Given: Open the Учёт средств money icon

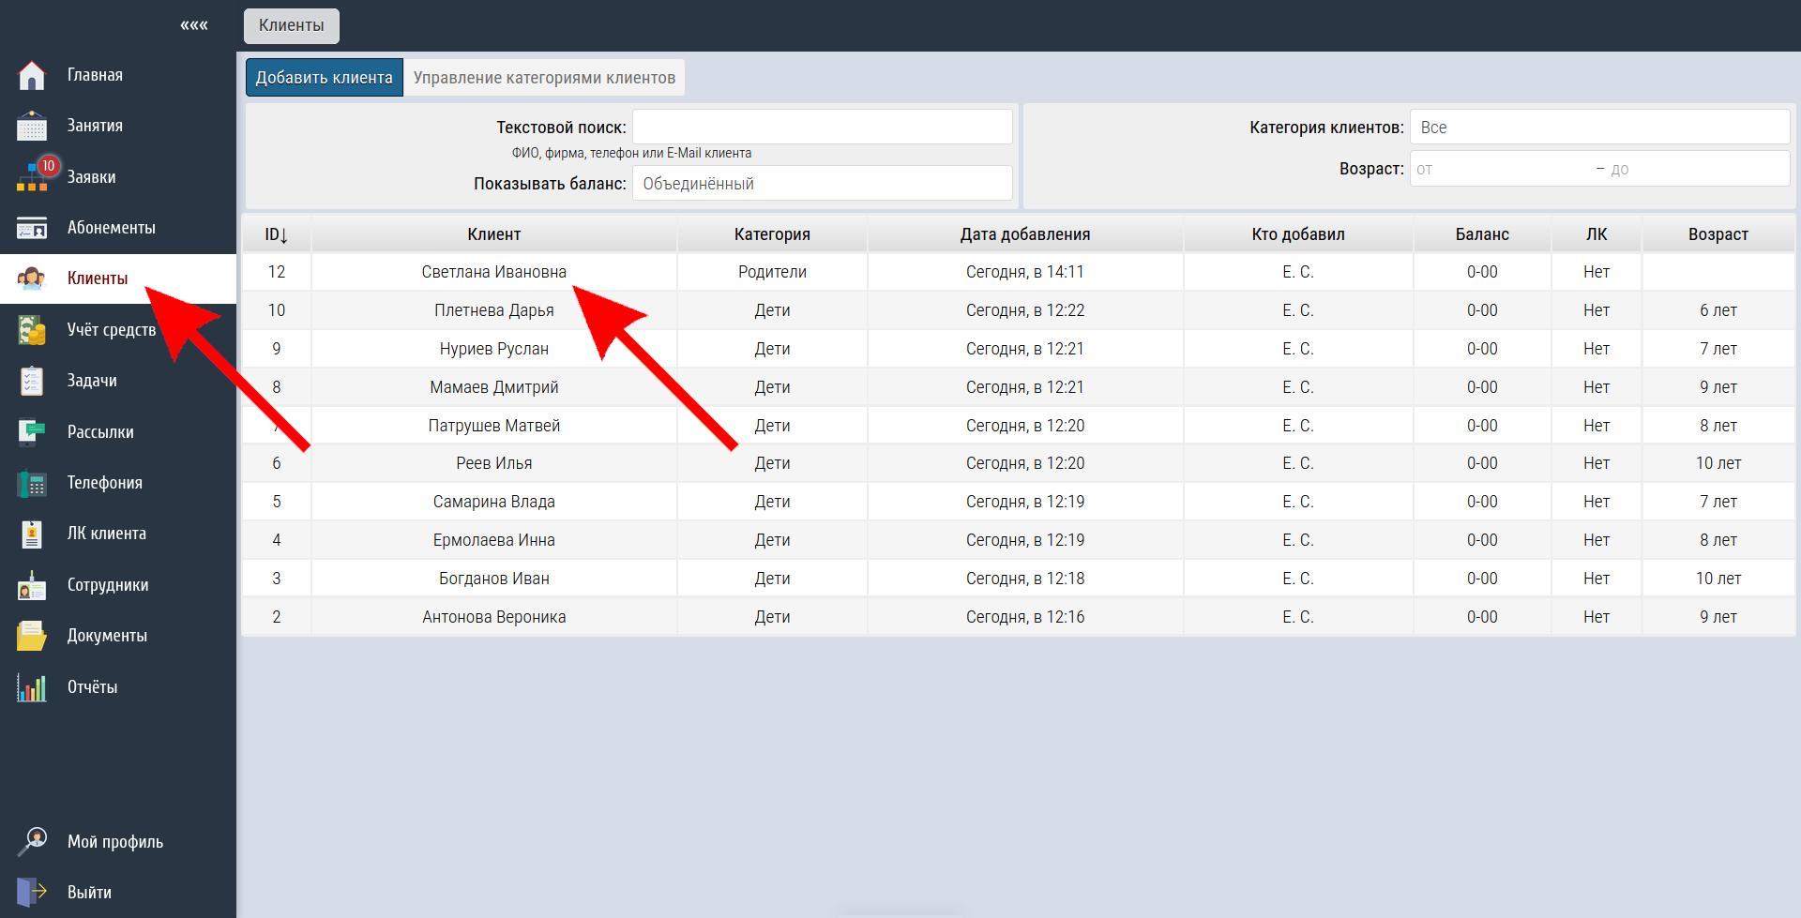Looking at the screenshot, I should pyautogui.click(x=32, y=329).
